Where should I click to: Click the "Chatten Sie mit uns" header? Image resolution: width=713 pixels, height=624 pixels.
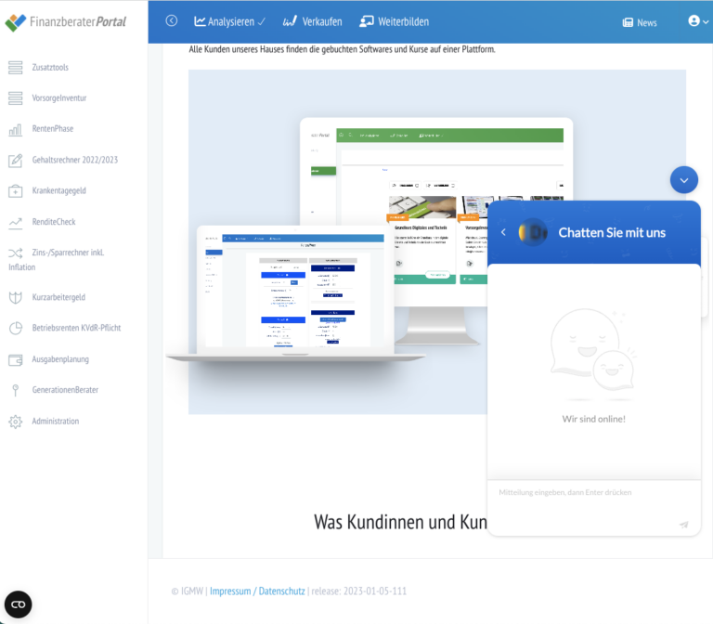point(612,233)
